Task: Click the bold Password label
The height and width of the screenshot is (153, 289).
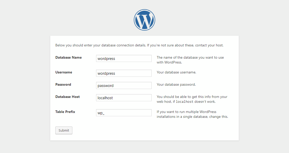Action: coord(63,85)
